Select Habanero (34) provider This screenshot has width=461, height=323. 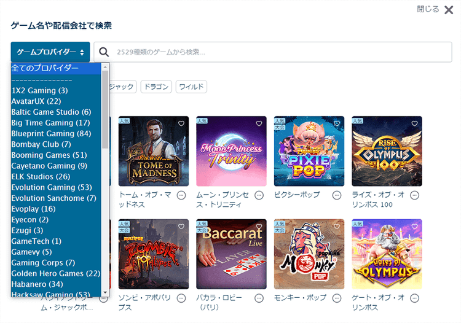[56, 284]
